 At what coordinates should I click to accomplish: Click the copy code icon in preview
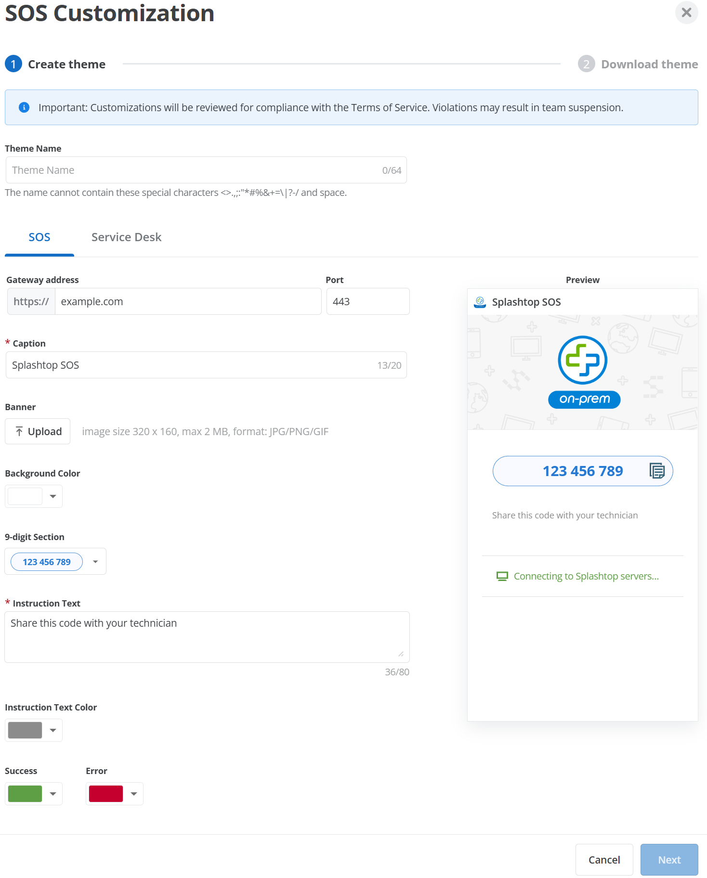coord(657,470)
